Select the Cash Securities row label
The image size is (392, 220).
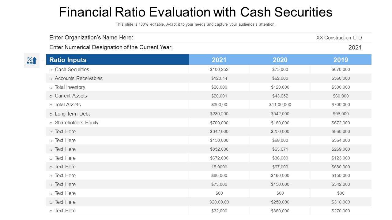(72, 69)
